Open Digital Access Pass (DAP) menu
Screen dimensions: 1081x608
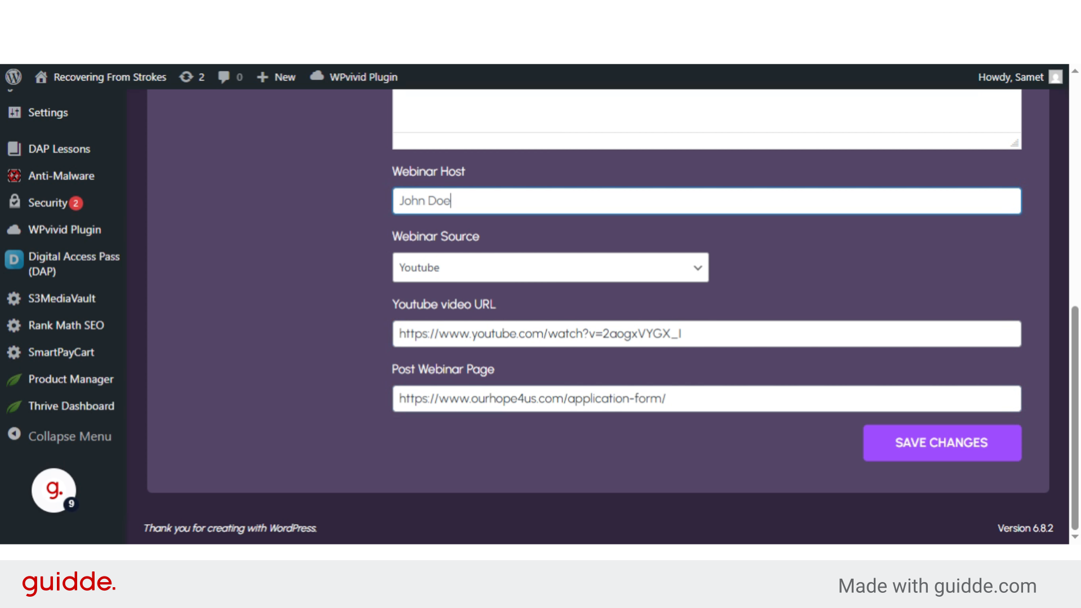click(x=74, y=264)
